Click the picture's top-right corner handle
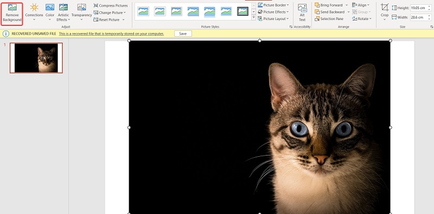 391,41
